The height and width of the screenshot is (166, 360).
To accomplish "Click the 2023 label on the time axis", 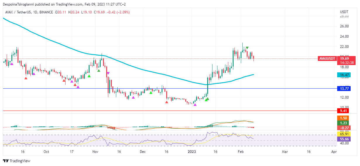I will (x=192, y=152).
